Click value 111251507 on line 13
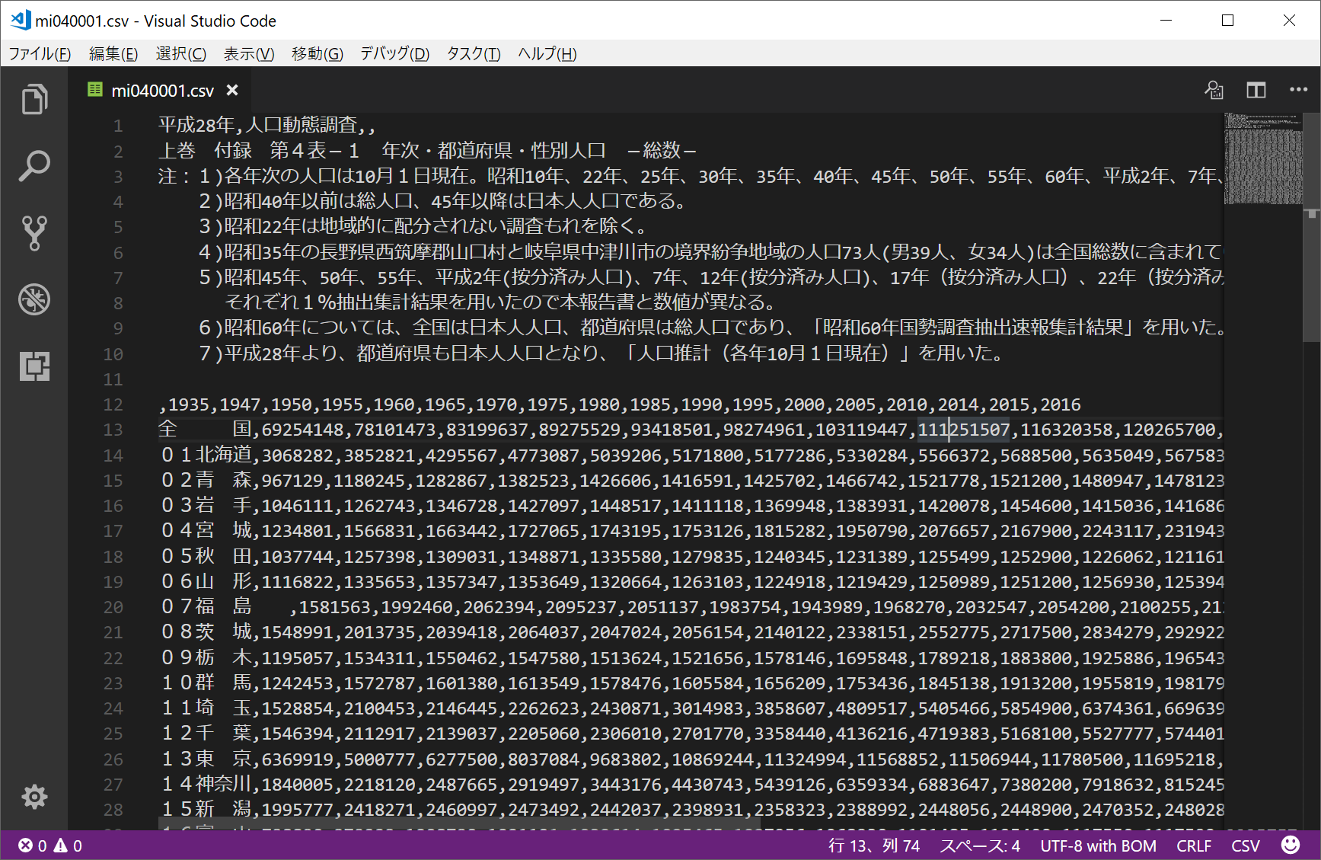Screen dimensions: 1321x860 [963, 430]
